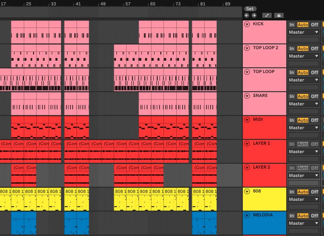Image resolution: width=324 pixels, height=236 pixels.
Task: Fold the MELODIA track
Action: click(x=247, y=215)
